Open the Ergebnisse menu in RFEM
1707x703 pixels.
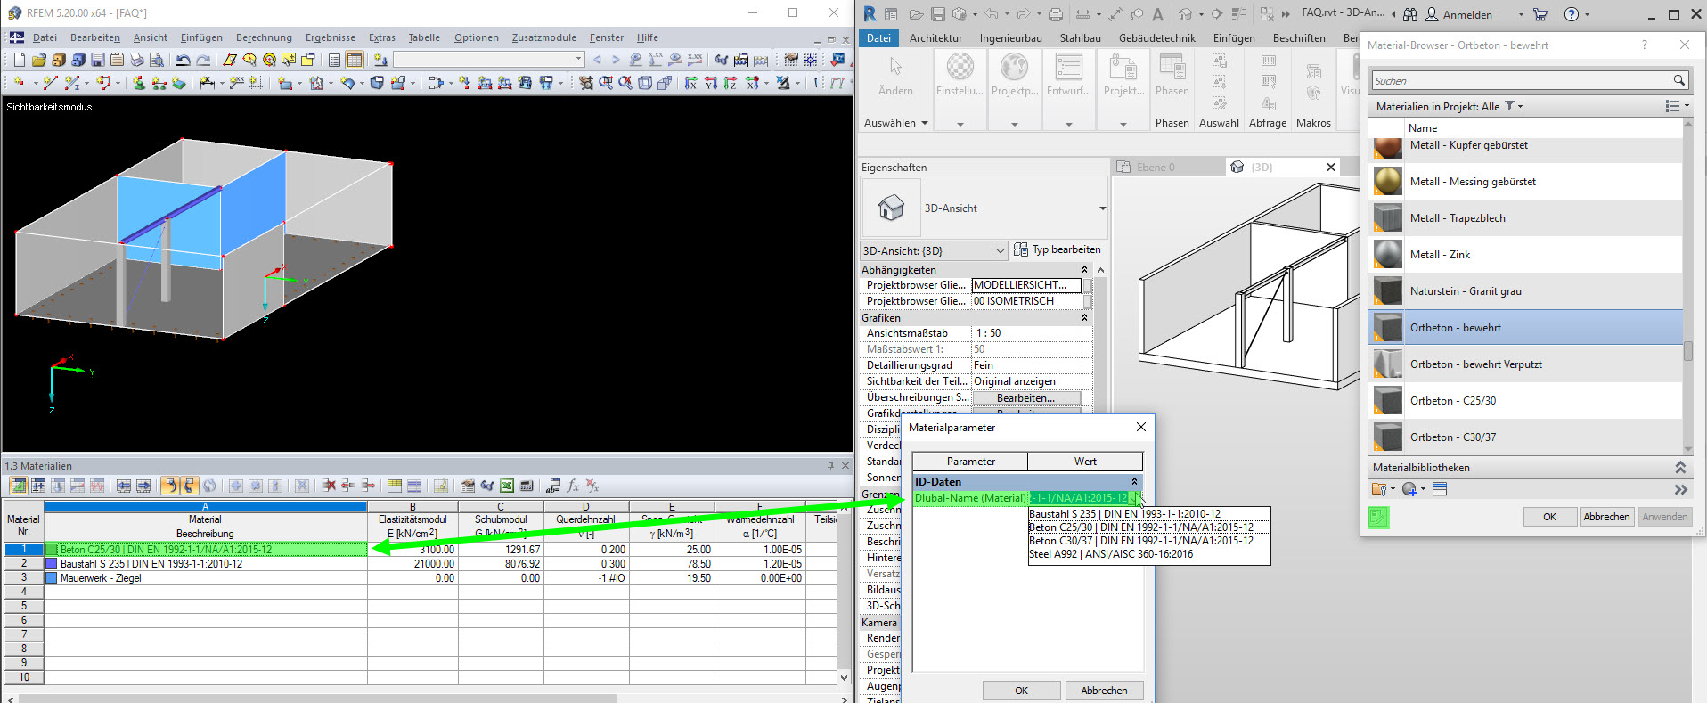330,37
